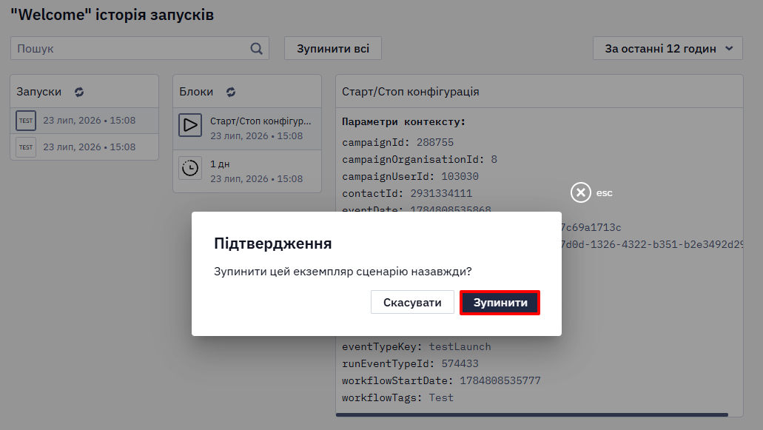Click the Зупинити всі button
This screenshot has width=763, height=430.
(333, 49)
